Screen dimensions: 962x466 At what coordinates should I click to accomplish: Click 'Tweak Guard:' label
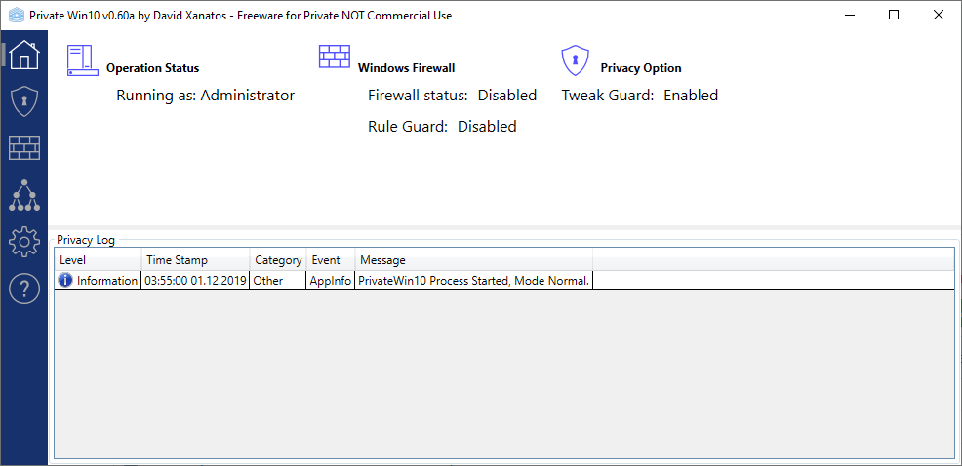tap(608, 95)
